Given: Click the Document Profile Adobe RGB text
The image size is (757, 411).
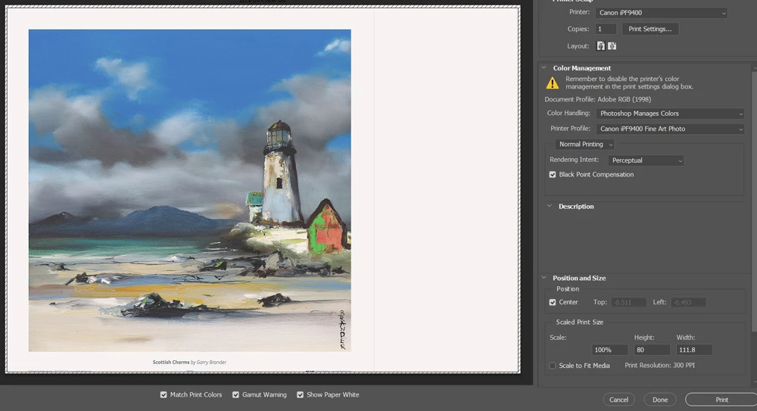Looking at the screenshot, I should click(x=598, y=99).
